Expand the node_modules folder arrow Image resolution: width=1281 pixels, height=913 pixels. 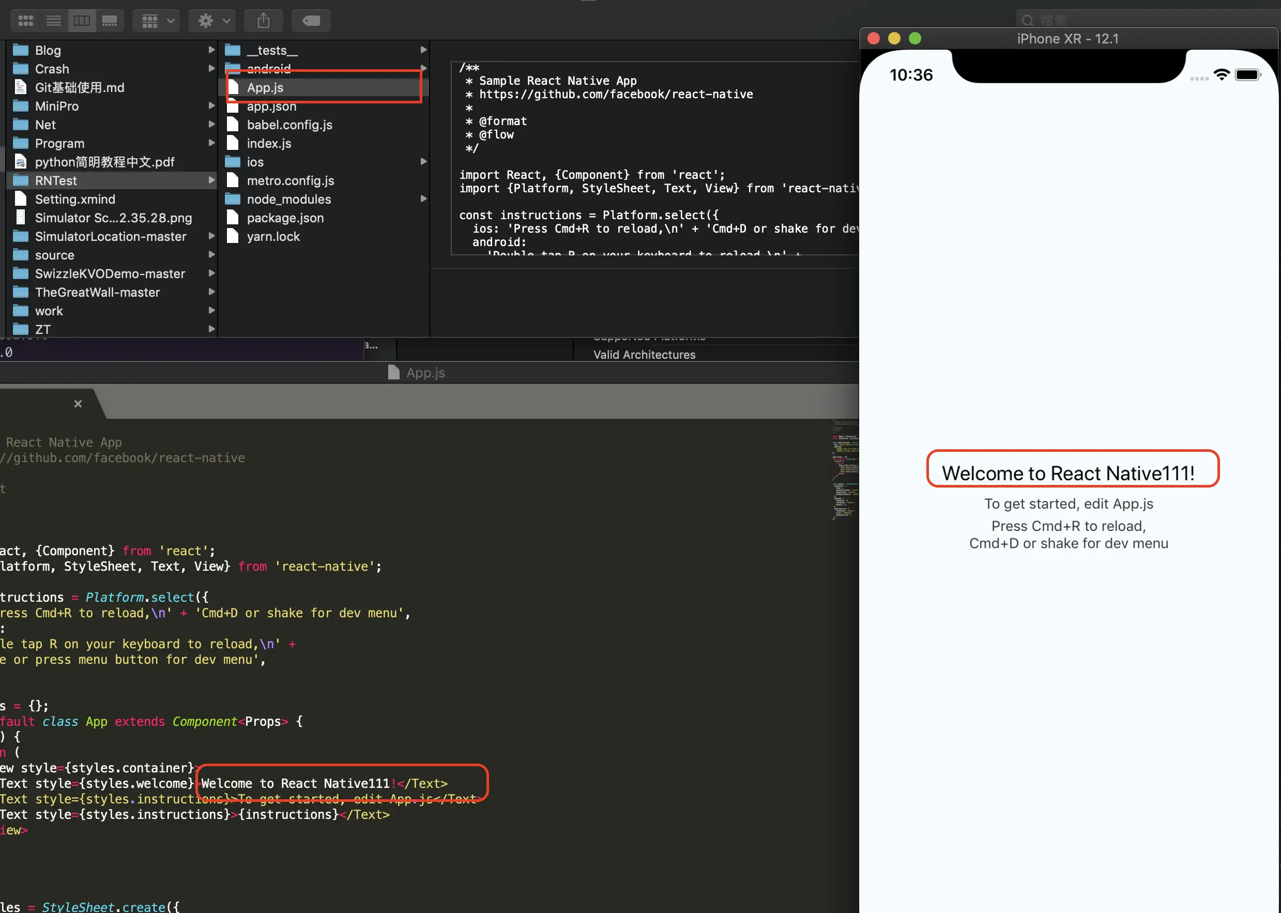[x=423, y=199]
